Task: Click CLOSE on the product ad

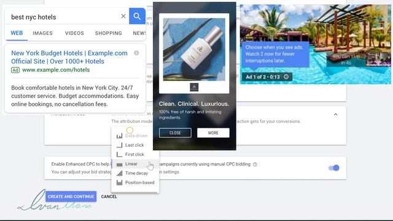Action: [175, 133]
